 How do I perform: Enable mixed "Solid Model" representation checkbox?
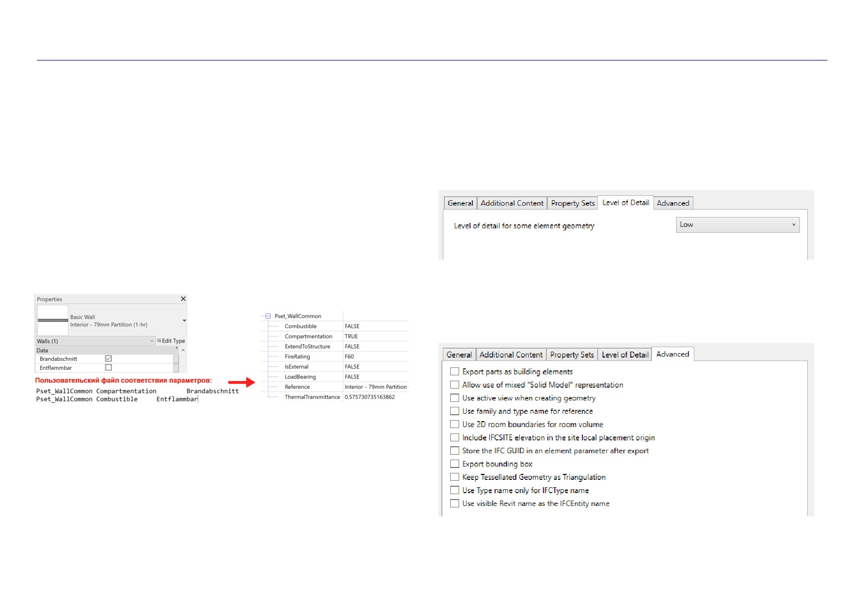click(455, 385)
